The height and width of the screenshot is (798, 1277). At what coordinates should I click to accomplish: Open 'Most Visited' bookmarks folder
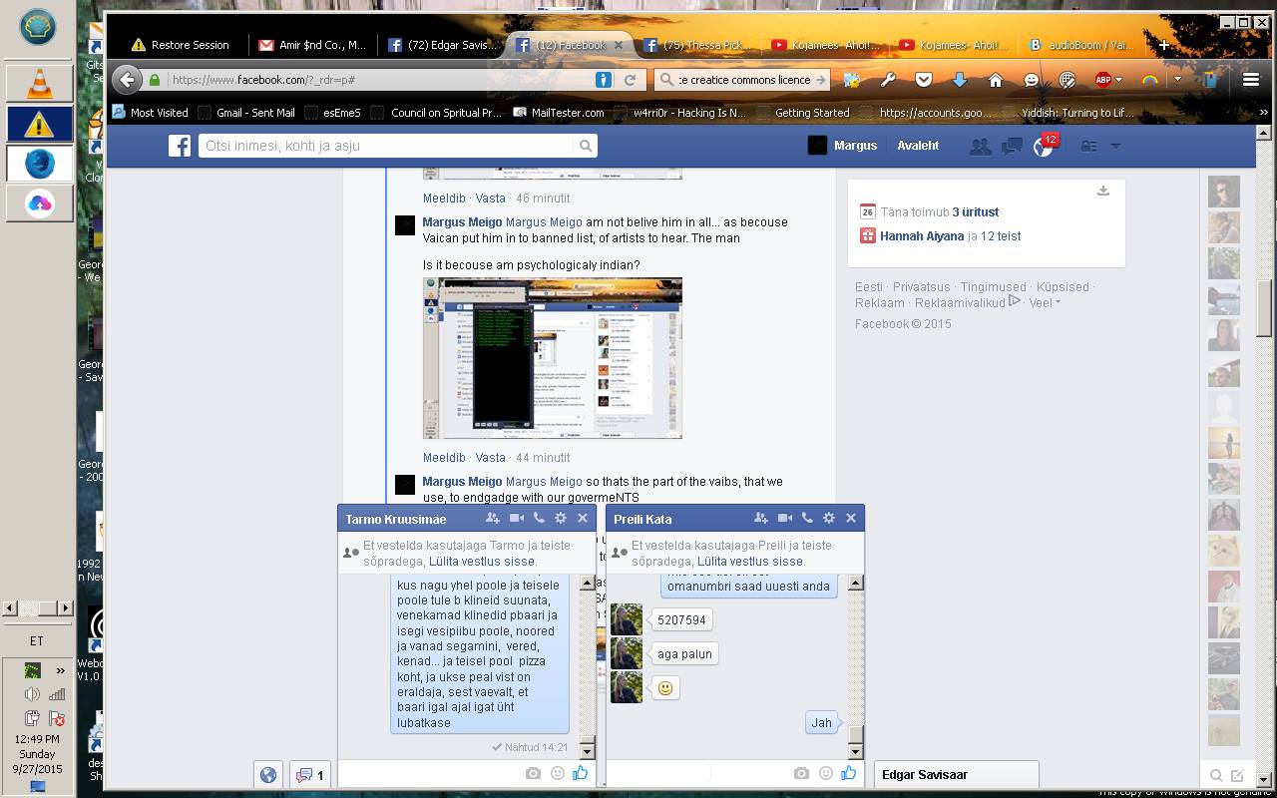click(151, 113)
